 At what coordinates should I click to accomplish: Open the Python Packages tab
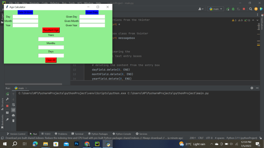click(98, 134)
